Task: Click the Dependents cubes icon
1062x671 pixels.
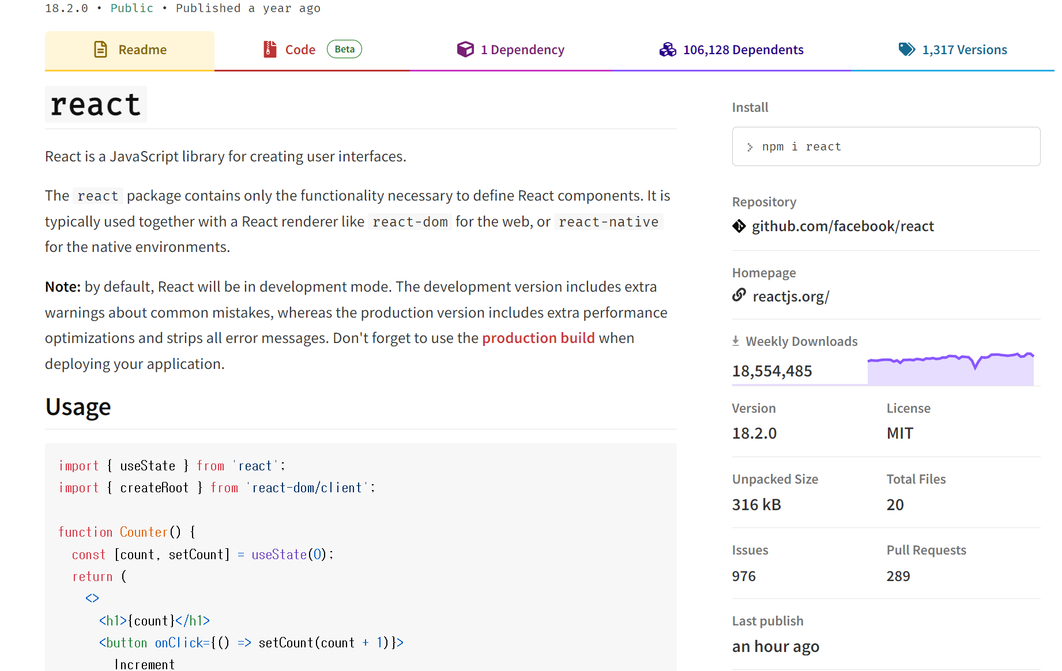Action: (668, 50)
